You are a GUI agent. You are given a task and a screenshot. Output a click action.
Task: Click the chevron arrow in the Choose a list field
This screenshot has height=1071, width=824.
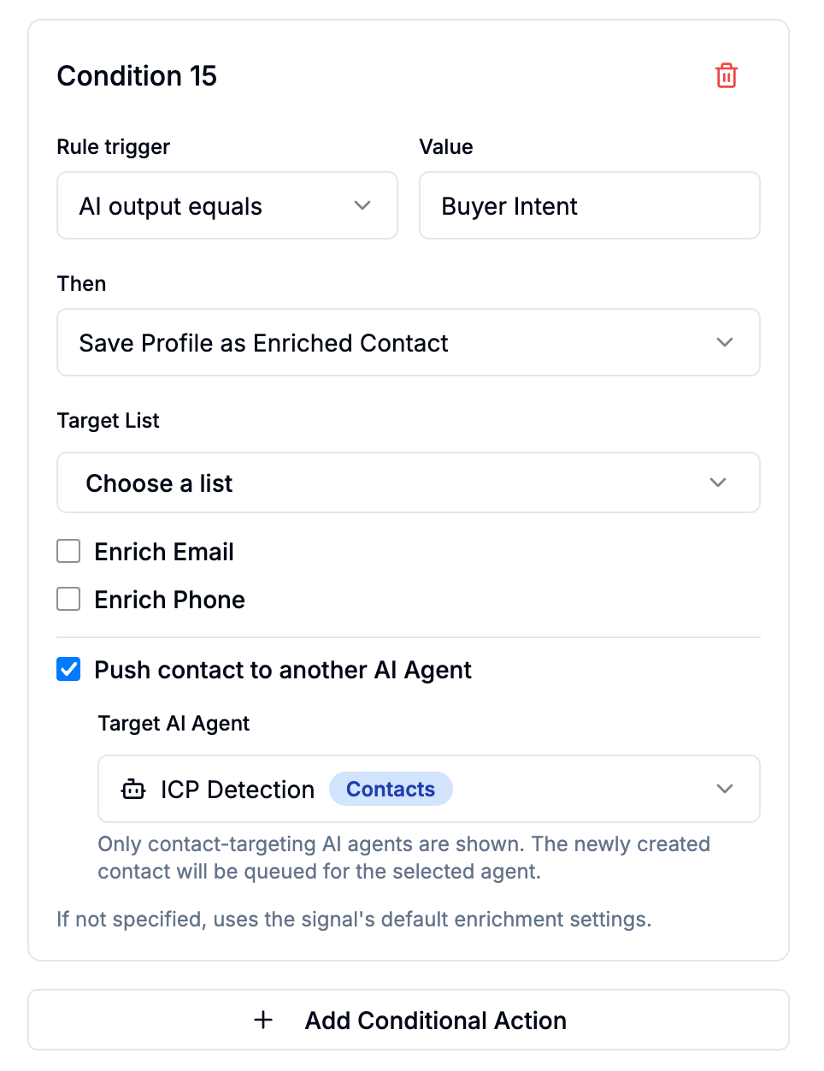[718, 482]
